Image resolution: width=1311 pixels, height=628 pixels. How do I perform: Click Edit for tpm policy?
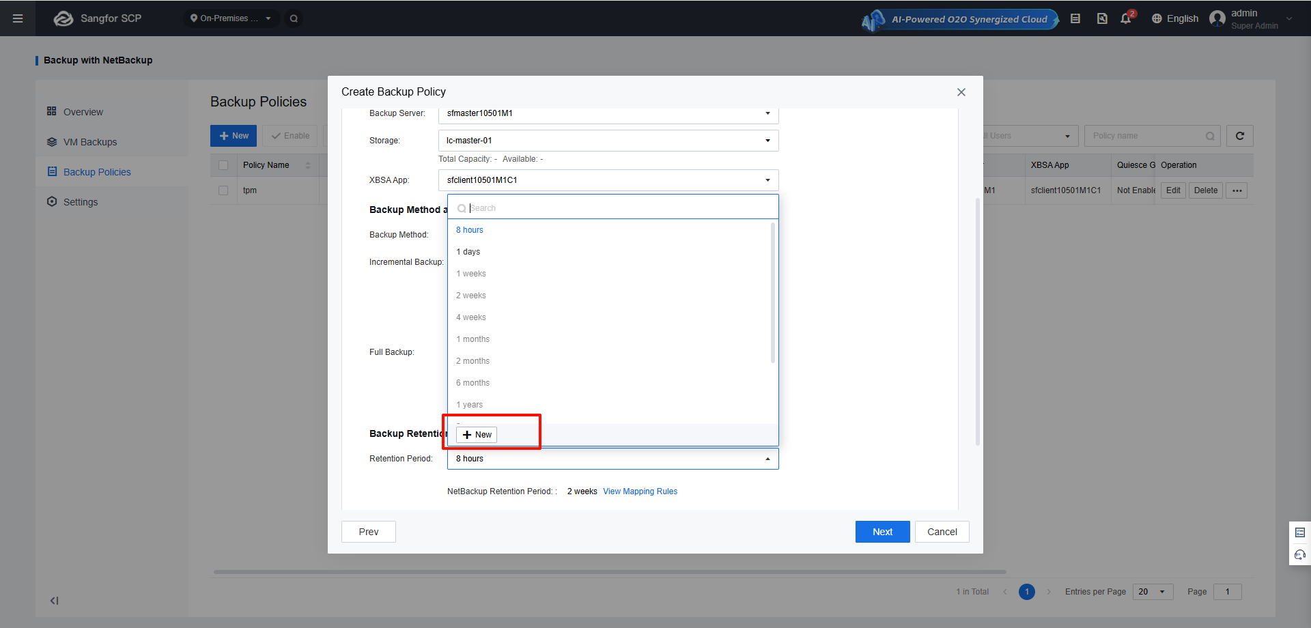tap(1173, 190)
